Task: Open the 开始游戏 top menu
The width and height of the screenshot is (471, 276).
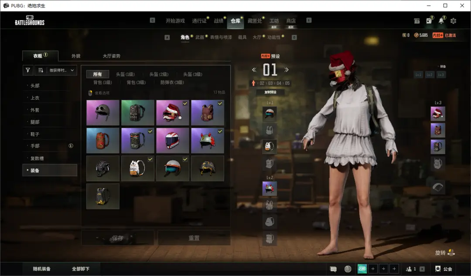Action: pos(175,21)
